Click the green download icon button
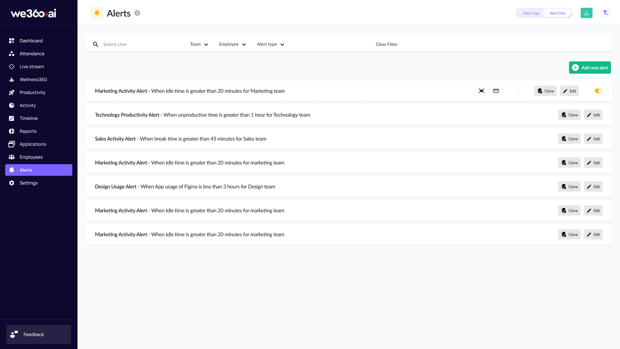620x349 pixels. pos(586,13)
